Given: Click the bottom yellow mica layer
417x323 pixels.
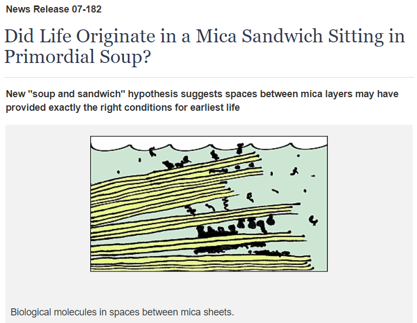Looking at the screenshot, I should [201, 267].
